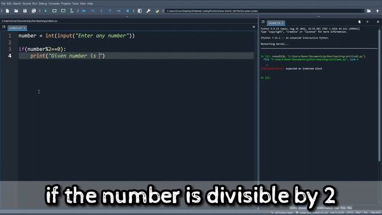Screen dimensions: 382x215
Task: Click the if(number%2==0): code line
Action: pyautogui.click(x=42, y=49)
